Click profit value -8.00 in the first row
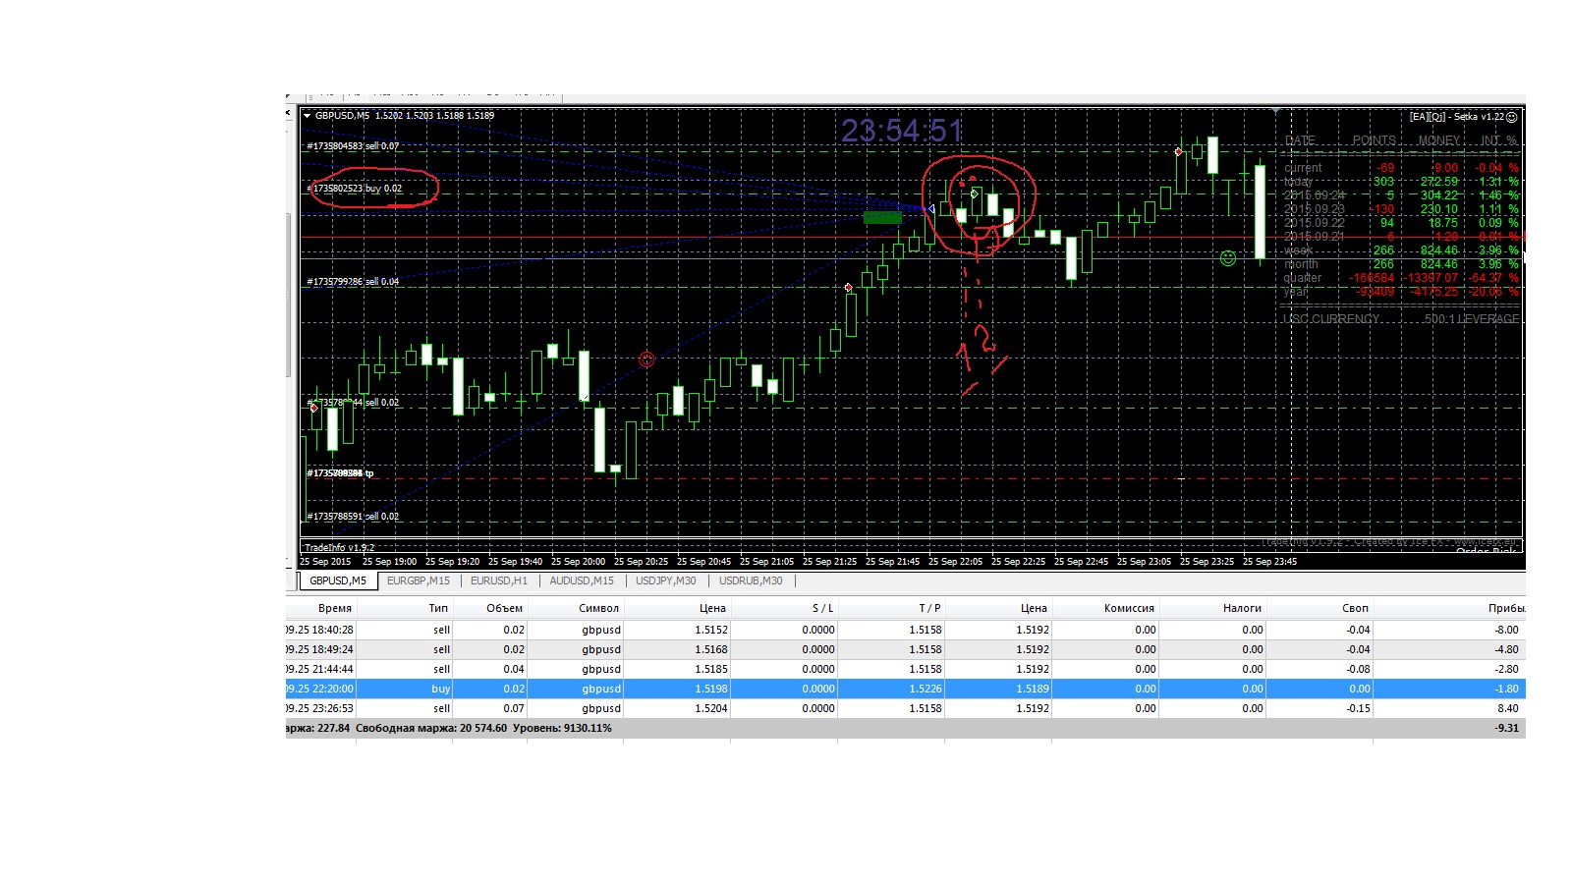 (x=1506, y=630)
